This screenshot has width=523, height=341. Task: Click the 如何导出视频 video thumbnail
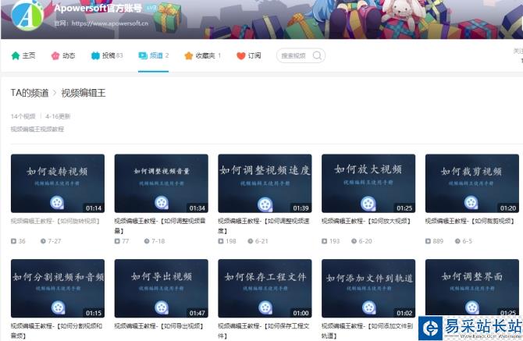[161, 288]
